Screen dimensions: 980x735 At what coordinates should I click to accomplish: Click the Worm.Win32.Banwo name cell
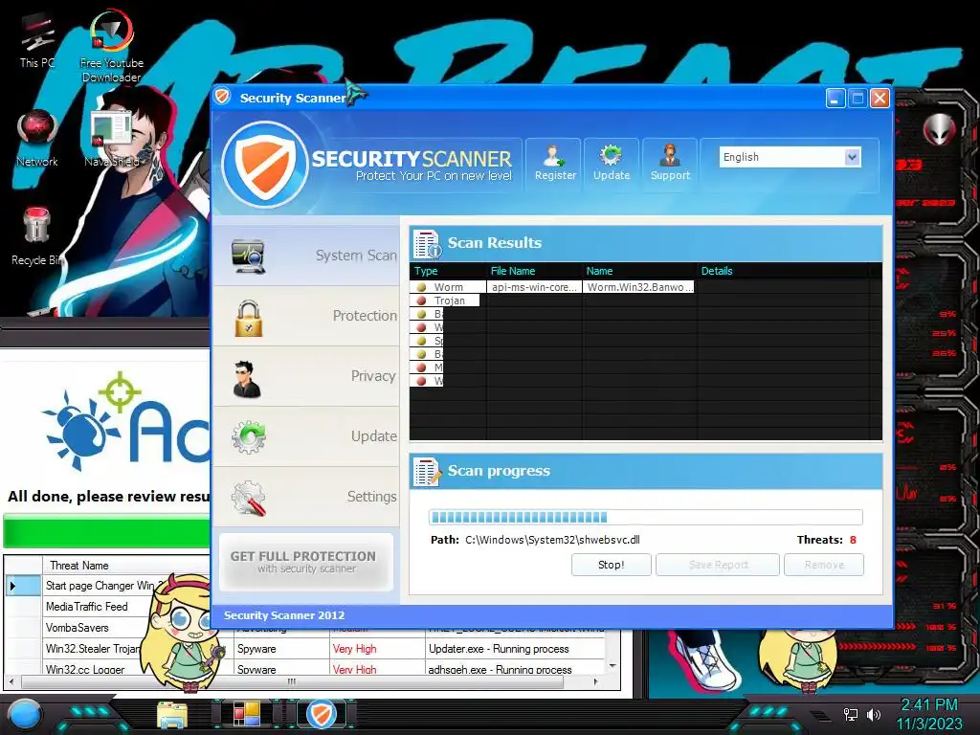638,287
